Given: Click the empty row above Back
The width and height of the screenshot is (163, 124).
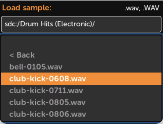Looking at the screenshot, I should pos(81,43).
